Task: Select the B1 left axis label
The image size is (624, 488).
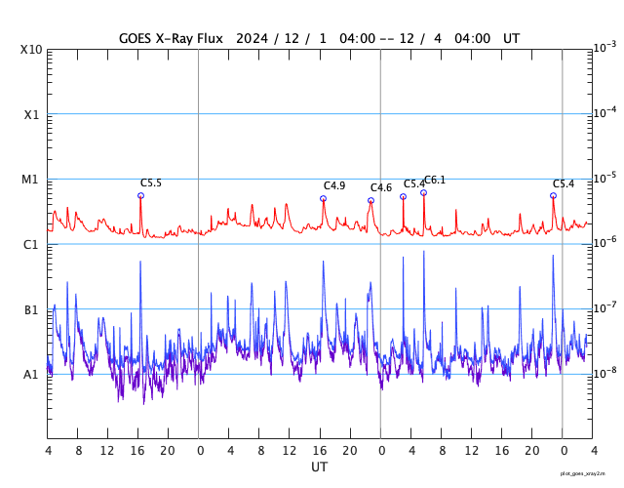Action: point(31,310)
